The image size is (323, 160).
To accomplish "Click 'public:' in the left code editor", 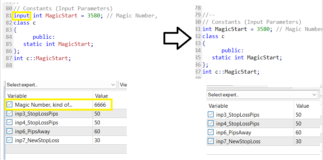I will pyautogui.click(x=44, y=37).
